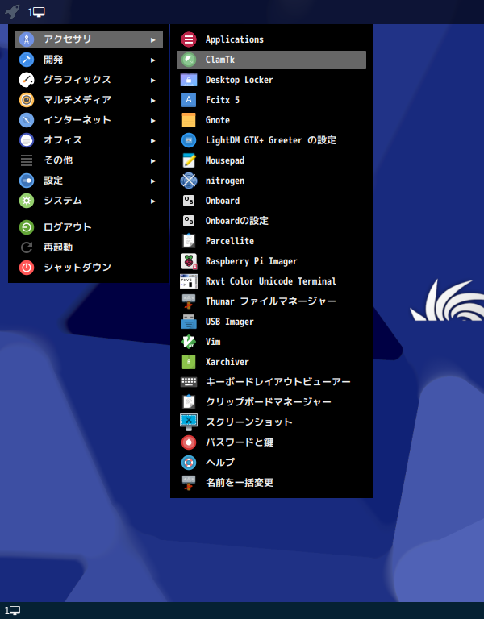Click the "Desktop Locker" text
This screenshot has height=619, width=484.
pos(239,80)
